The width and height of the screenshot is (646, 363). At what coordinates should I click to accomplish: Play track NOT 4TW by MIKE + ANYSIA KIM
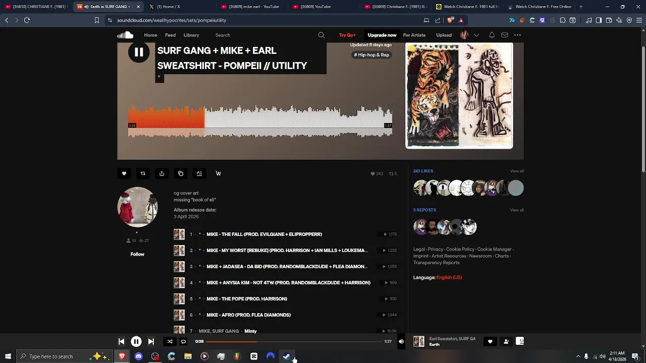pos(288,283)
